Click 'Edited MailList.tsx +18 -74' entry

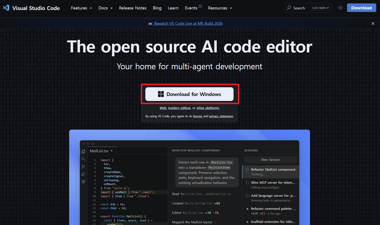click(x=195, y=213)
